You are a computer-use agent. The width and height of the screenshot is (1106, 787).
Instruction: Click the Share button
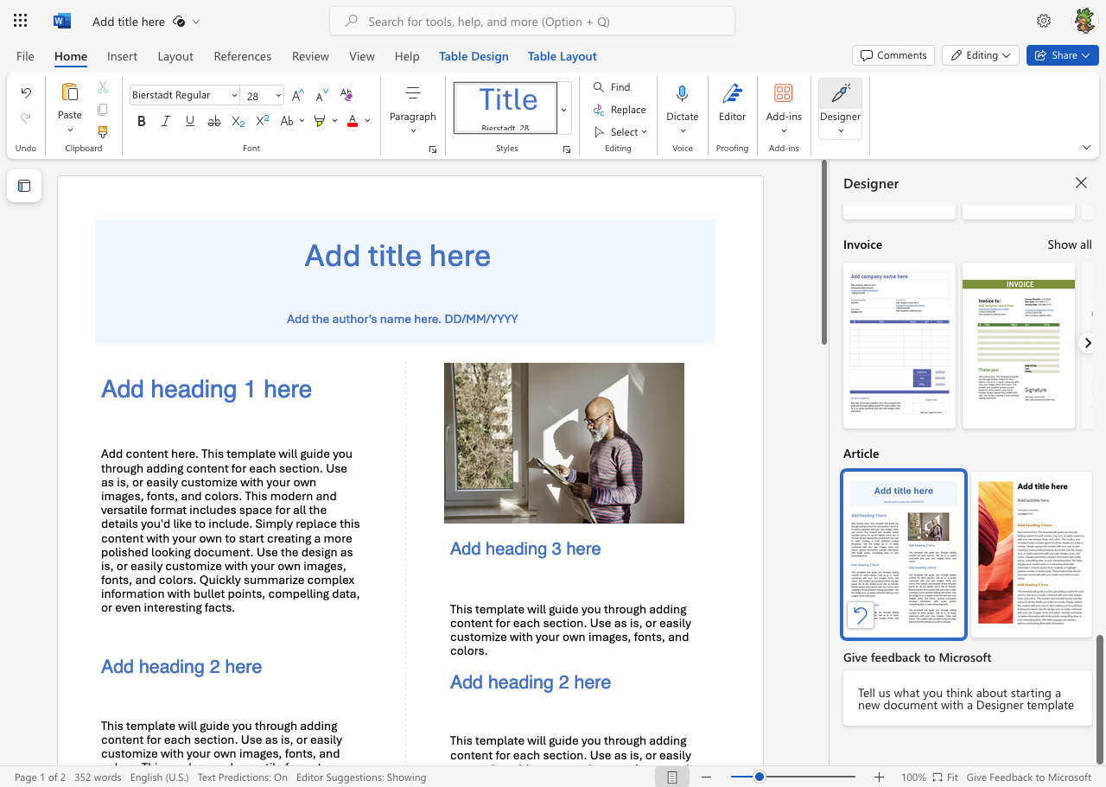[1062, 55]
